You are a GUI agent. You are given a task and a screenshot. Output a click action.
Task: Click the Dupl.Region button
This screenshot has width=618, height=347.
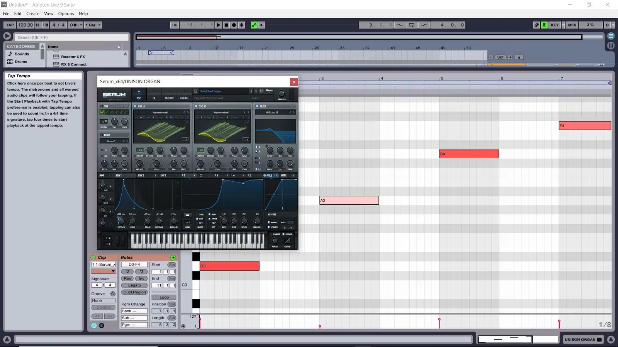[134, 292]
